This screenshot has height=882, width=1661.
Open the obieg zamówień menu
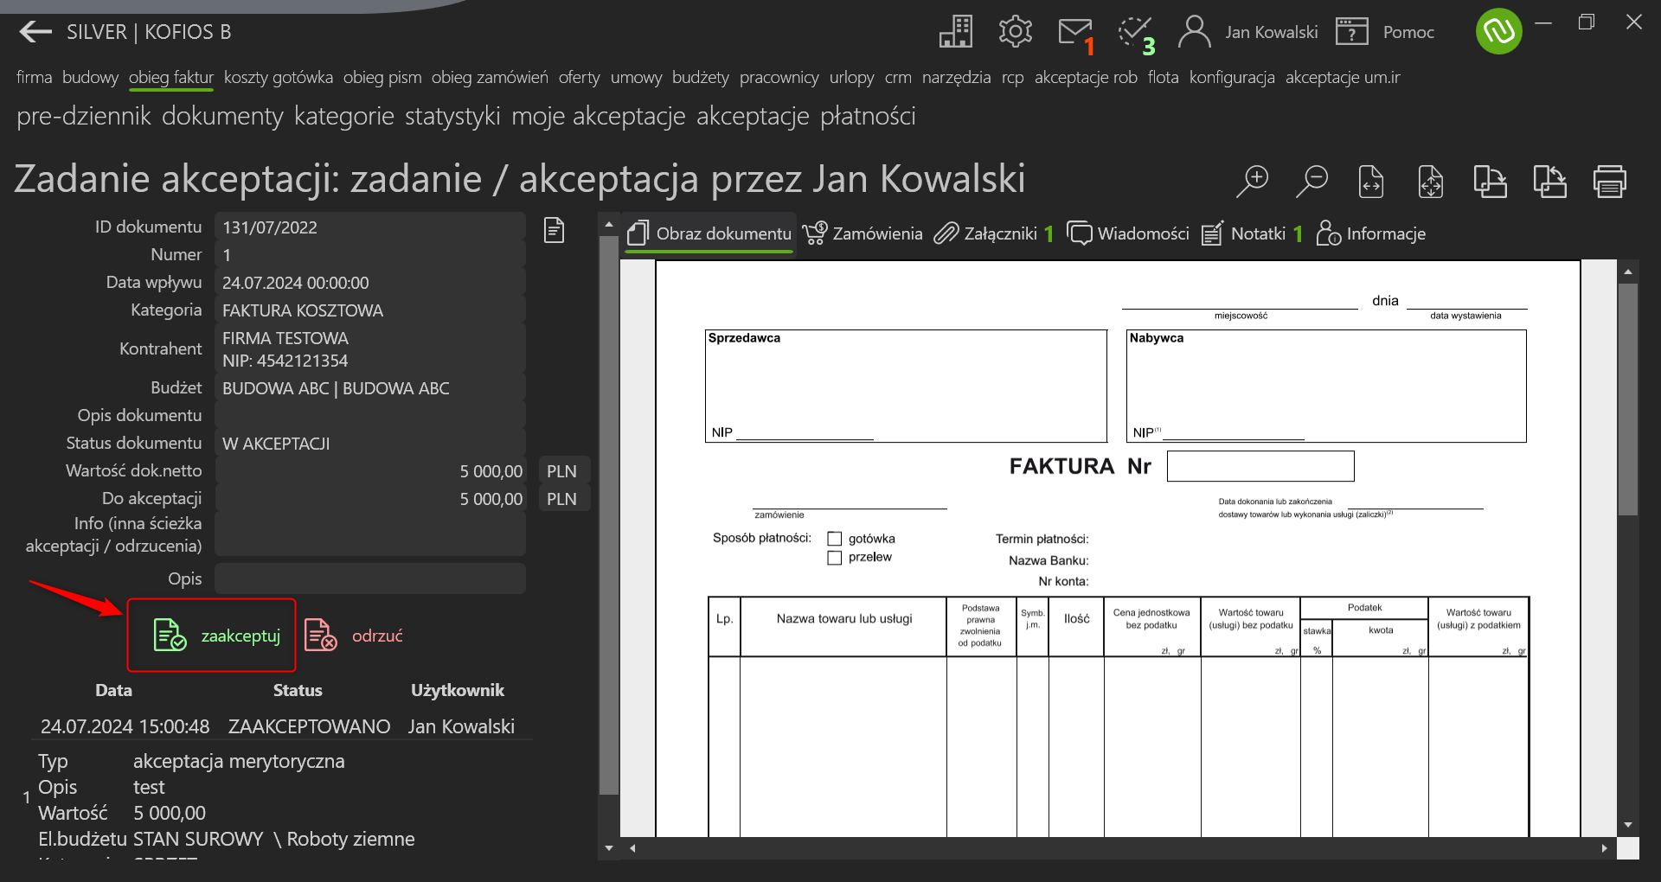pyautogui.click(x=490, y=77)
